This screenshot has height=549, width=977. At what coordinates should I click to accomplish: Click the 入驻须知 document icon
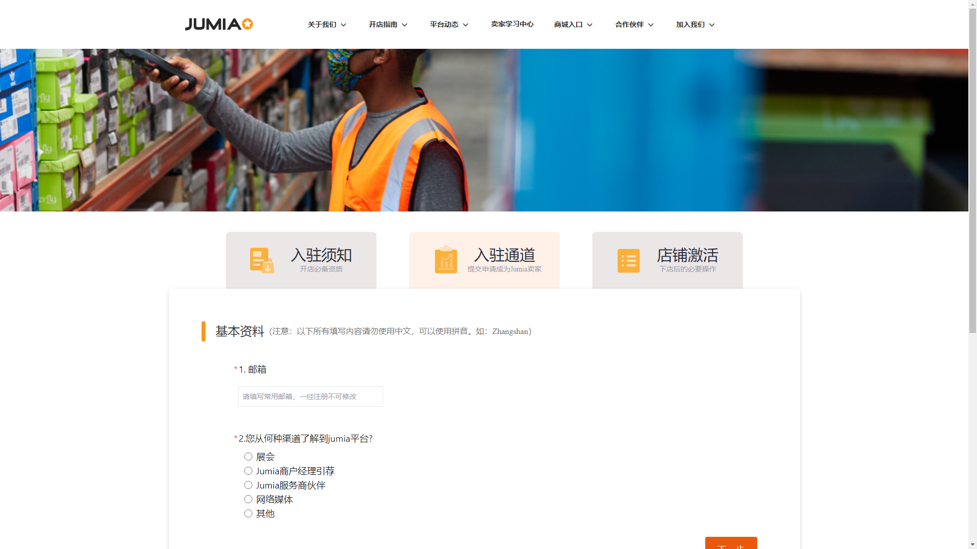click(x=262, y=260)
